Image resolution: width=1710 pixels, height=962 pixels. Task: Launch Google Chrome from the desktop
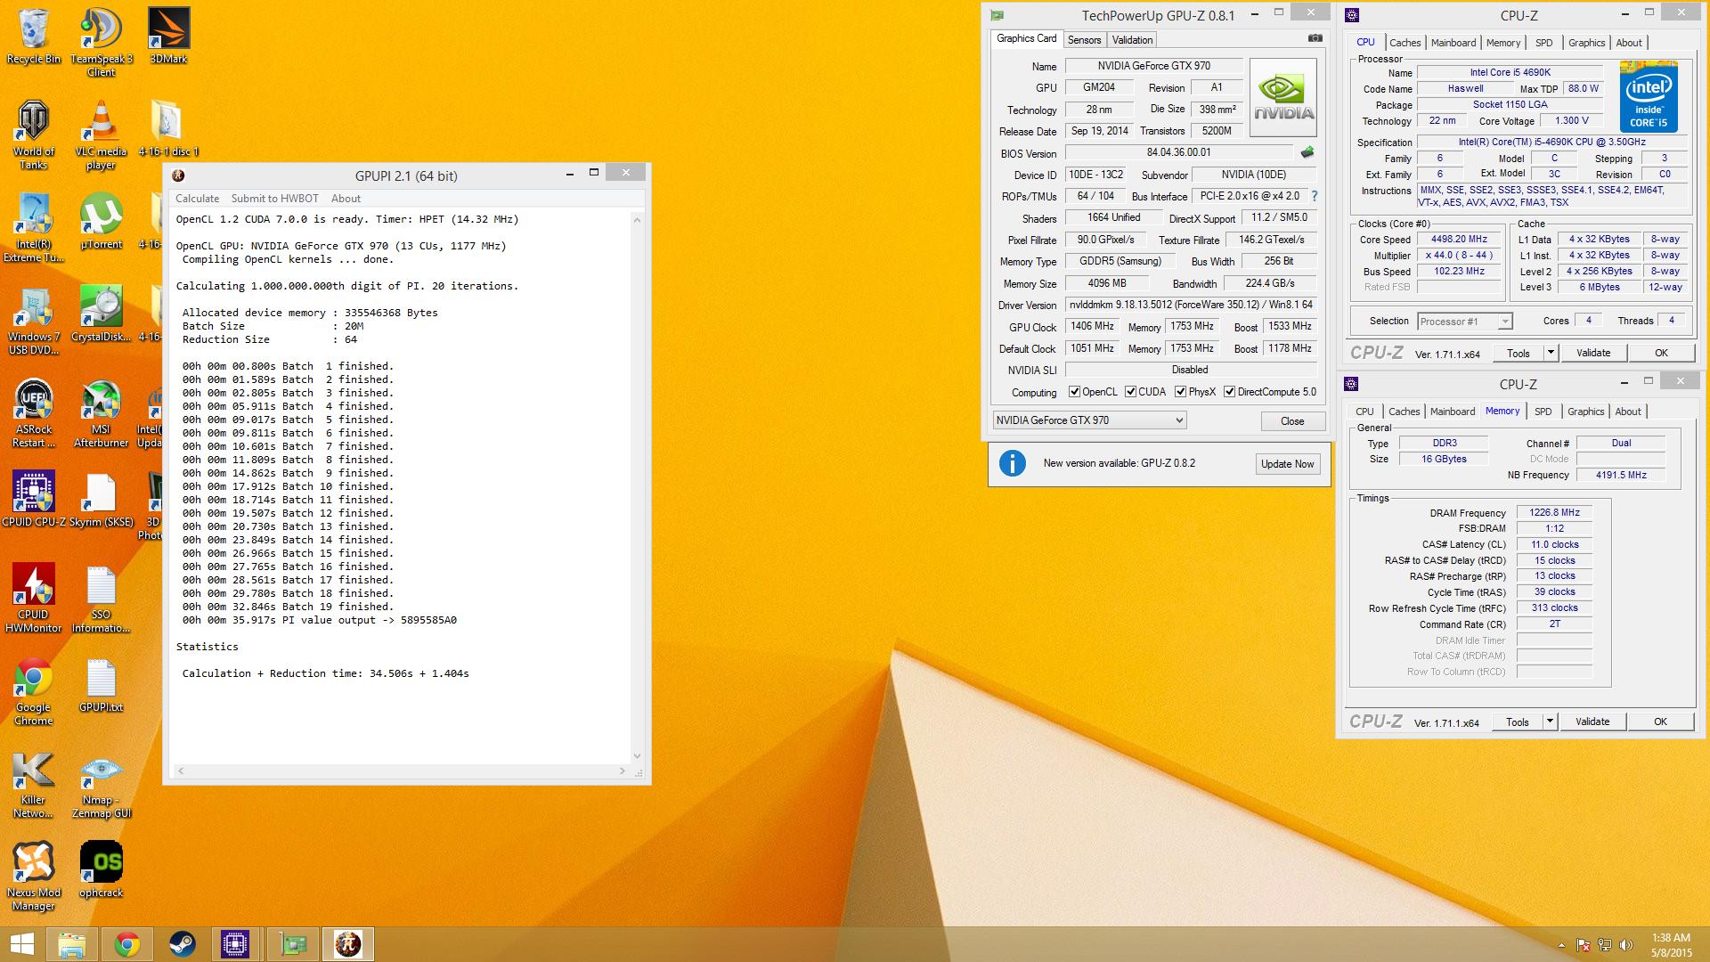34,691
